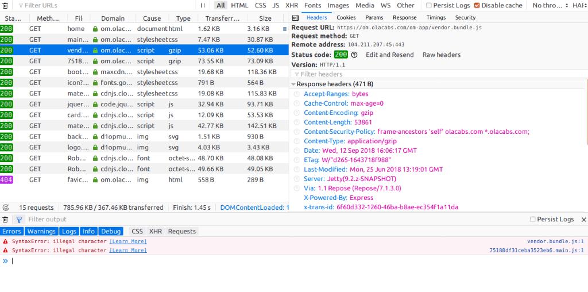
Task: Toggle the console filter funnel icon
Action: pyautogui.click(x=19, y=220)
